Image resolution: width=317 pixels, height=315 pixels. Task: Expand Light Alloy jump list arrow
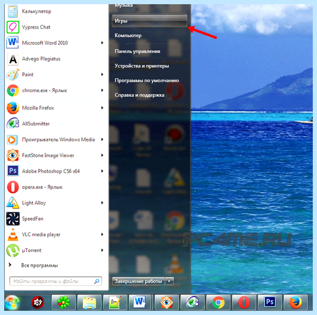click(x=102, y=203)
